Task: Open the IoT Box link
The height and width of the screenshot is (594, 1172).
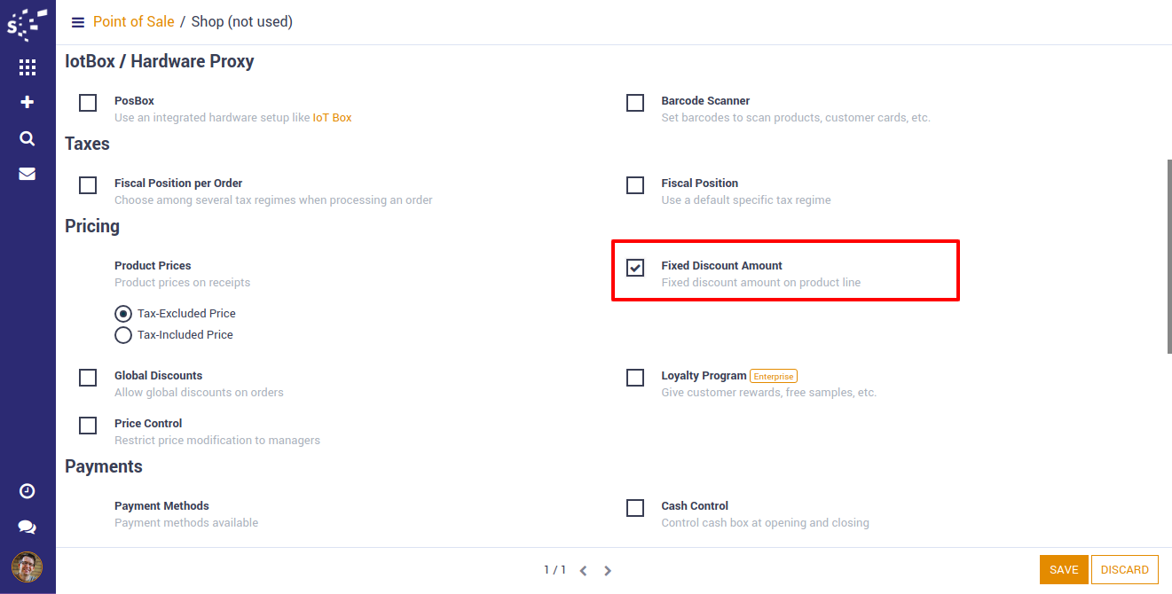Action: click(332, 118)
